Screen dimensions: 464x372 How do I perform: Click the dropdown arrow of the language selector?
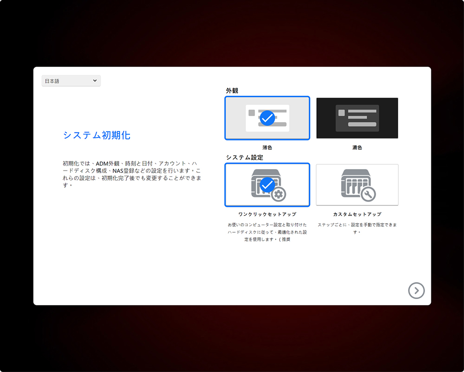pyautogui.click(x=95, y=81)
